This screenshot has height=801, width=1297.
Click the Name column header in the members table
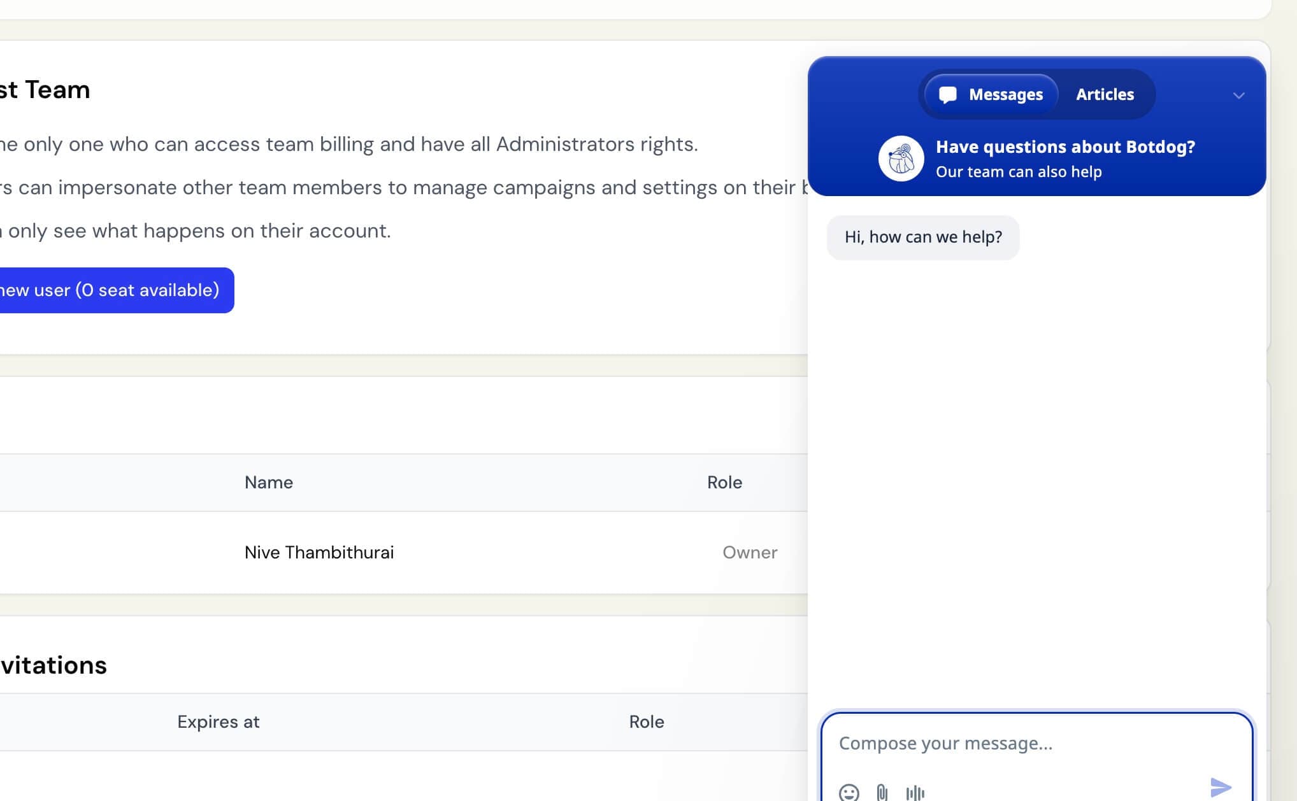pos(269,483)
